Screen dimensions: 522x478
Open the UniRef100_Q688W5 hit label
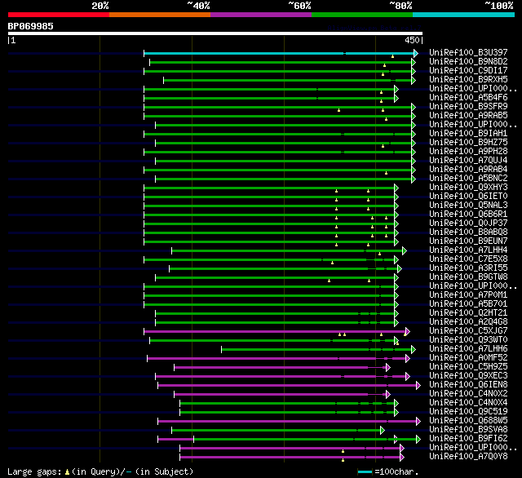coord(468,421)
